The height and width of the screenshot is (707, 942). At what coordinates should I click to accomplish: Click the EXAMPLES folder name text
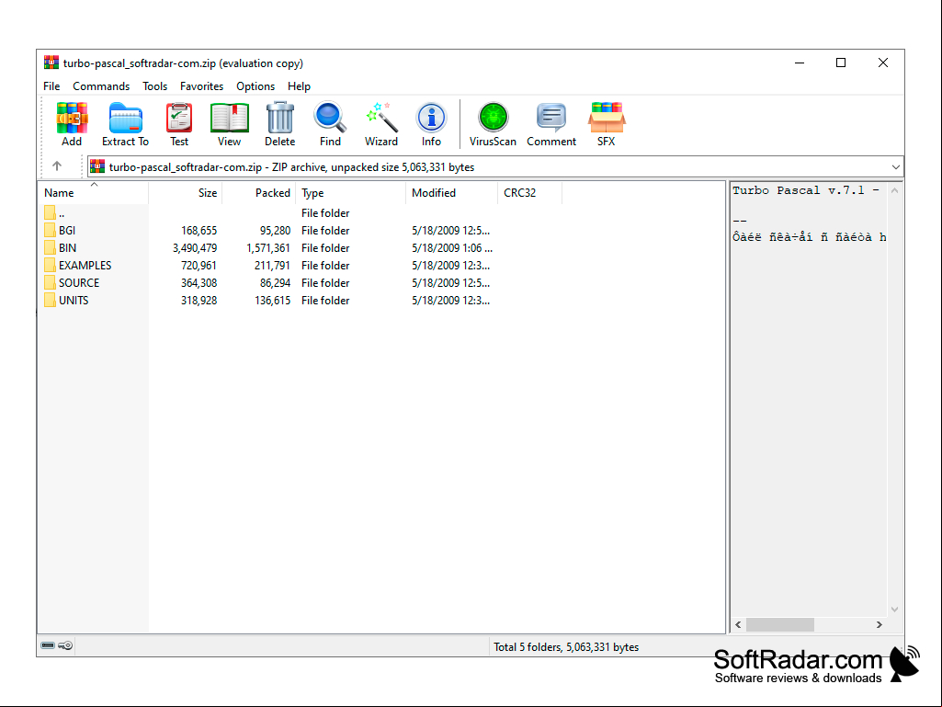[x=85, y=265]
